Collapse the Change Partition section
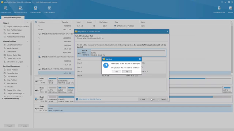 (27, 41)
